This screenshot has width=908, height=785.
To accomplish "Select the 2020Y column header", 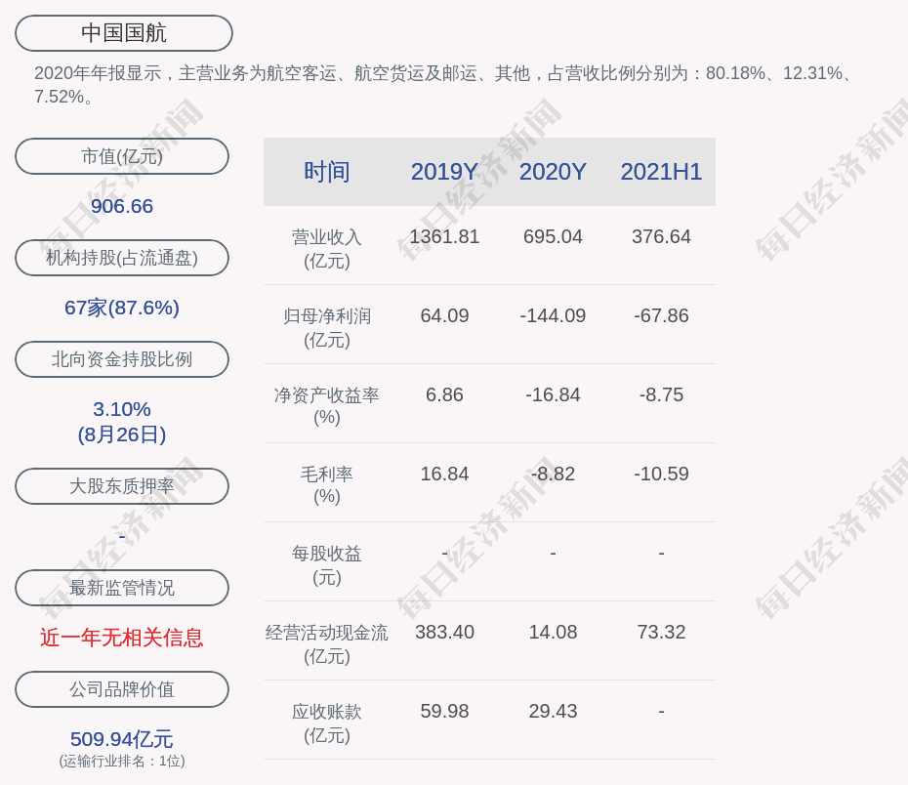I will pyautogui.click(x=553, y=172).
